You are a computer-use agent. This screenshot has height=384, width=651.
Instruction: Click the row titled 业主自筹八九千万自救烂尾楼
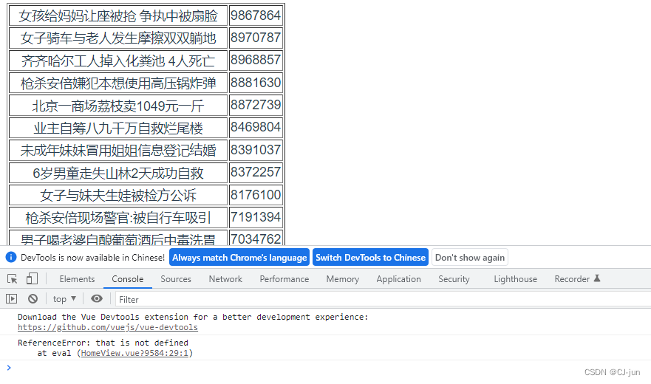118,128
